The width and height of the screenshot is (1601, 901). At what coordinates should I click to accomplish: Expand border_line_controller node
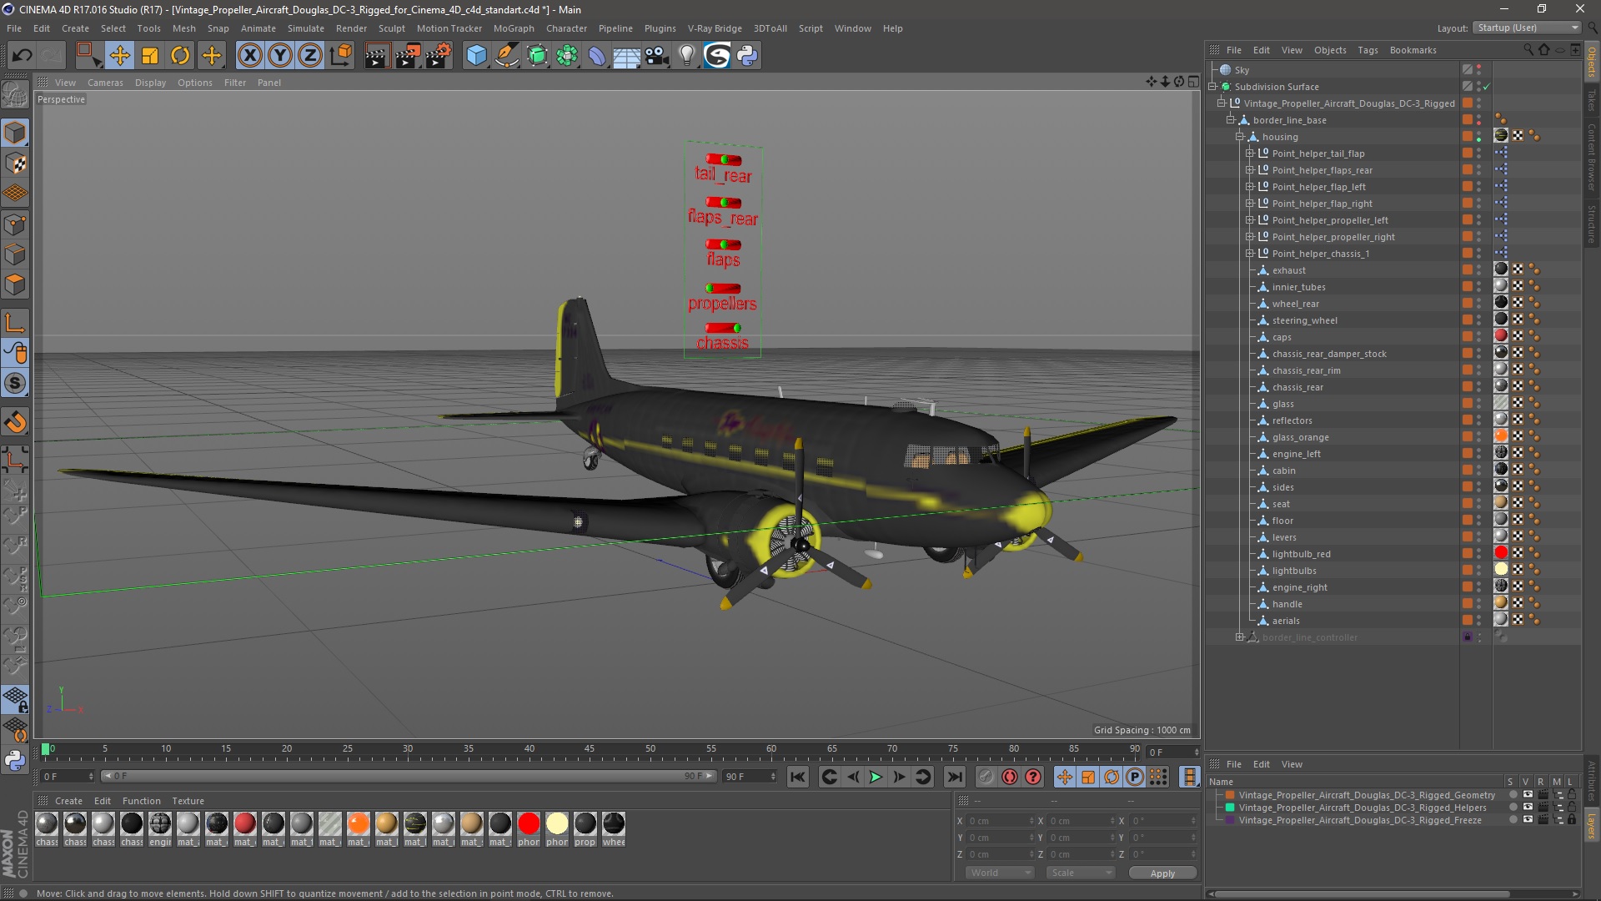(x=1240, y=637)
